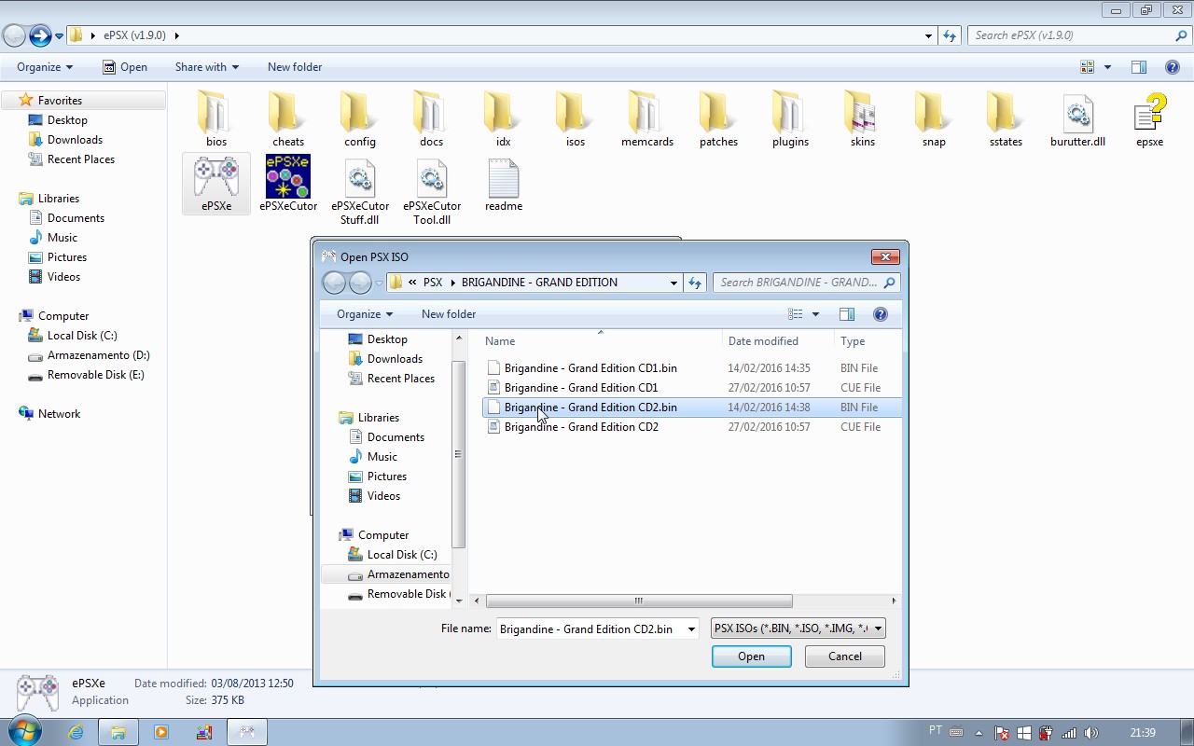This screenshot has width=1194, height=746.
Task: Click the epsxe help file icon
Action: pos(1149,114)
